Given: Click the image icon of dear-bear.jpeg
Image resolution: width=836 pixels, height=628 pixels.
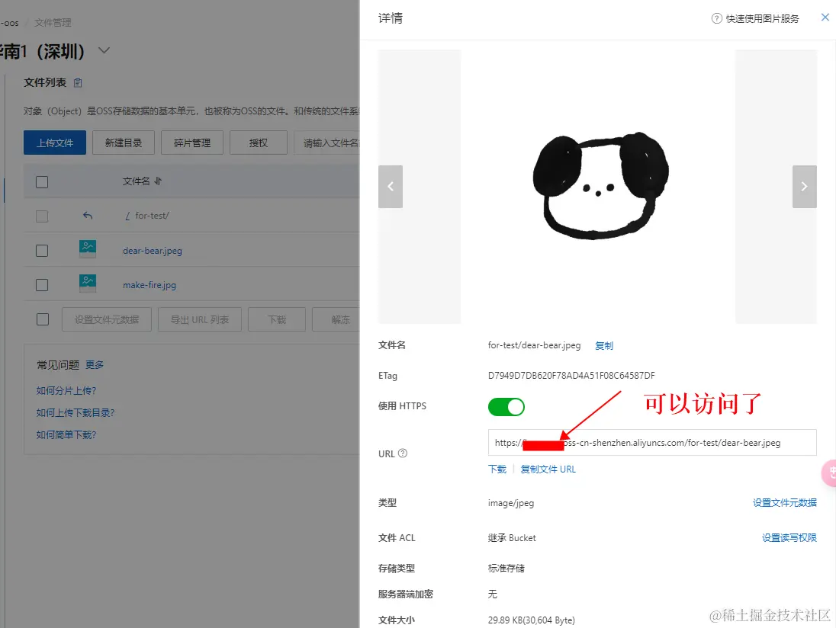Looking at the screenshot, I should pos(88,249).
